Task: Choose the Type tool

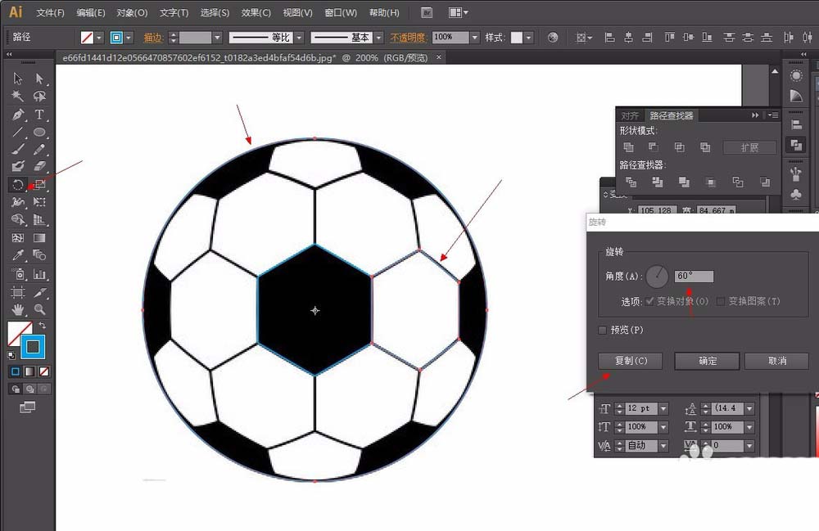Action: 39,115
